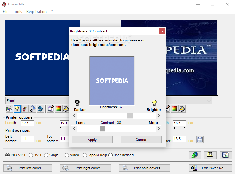Click contrast scrollbar right arrow
This screenshot has height=174, width=235.
click(x=159, y=128)
